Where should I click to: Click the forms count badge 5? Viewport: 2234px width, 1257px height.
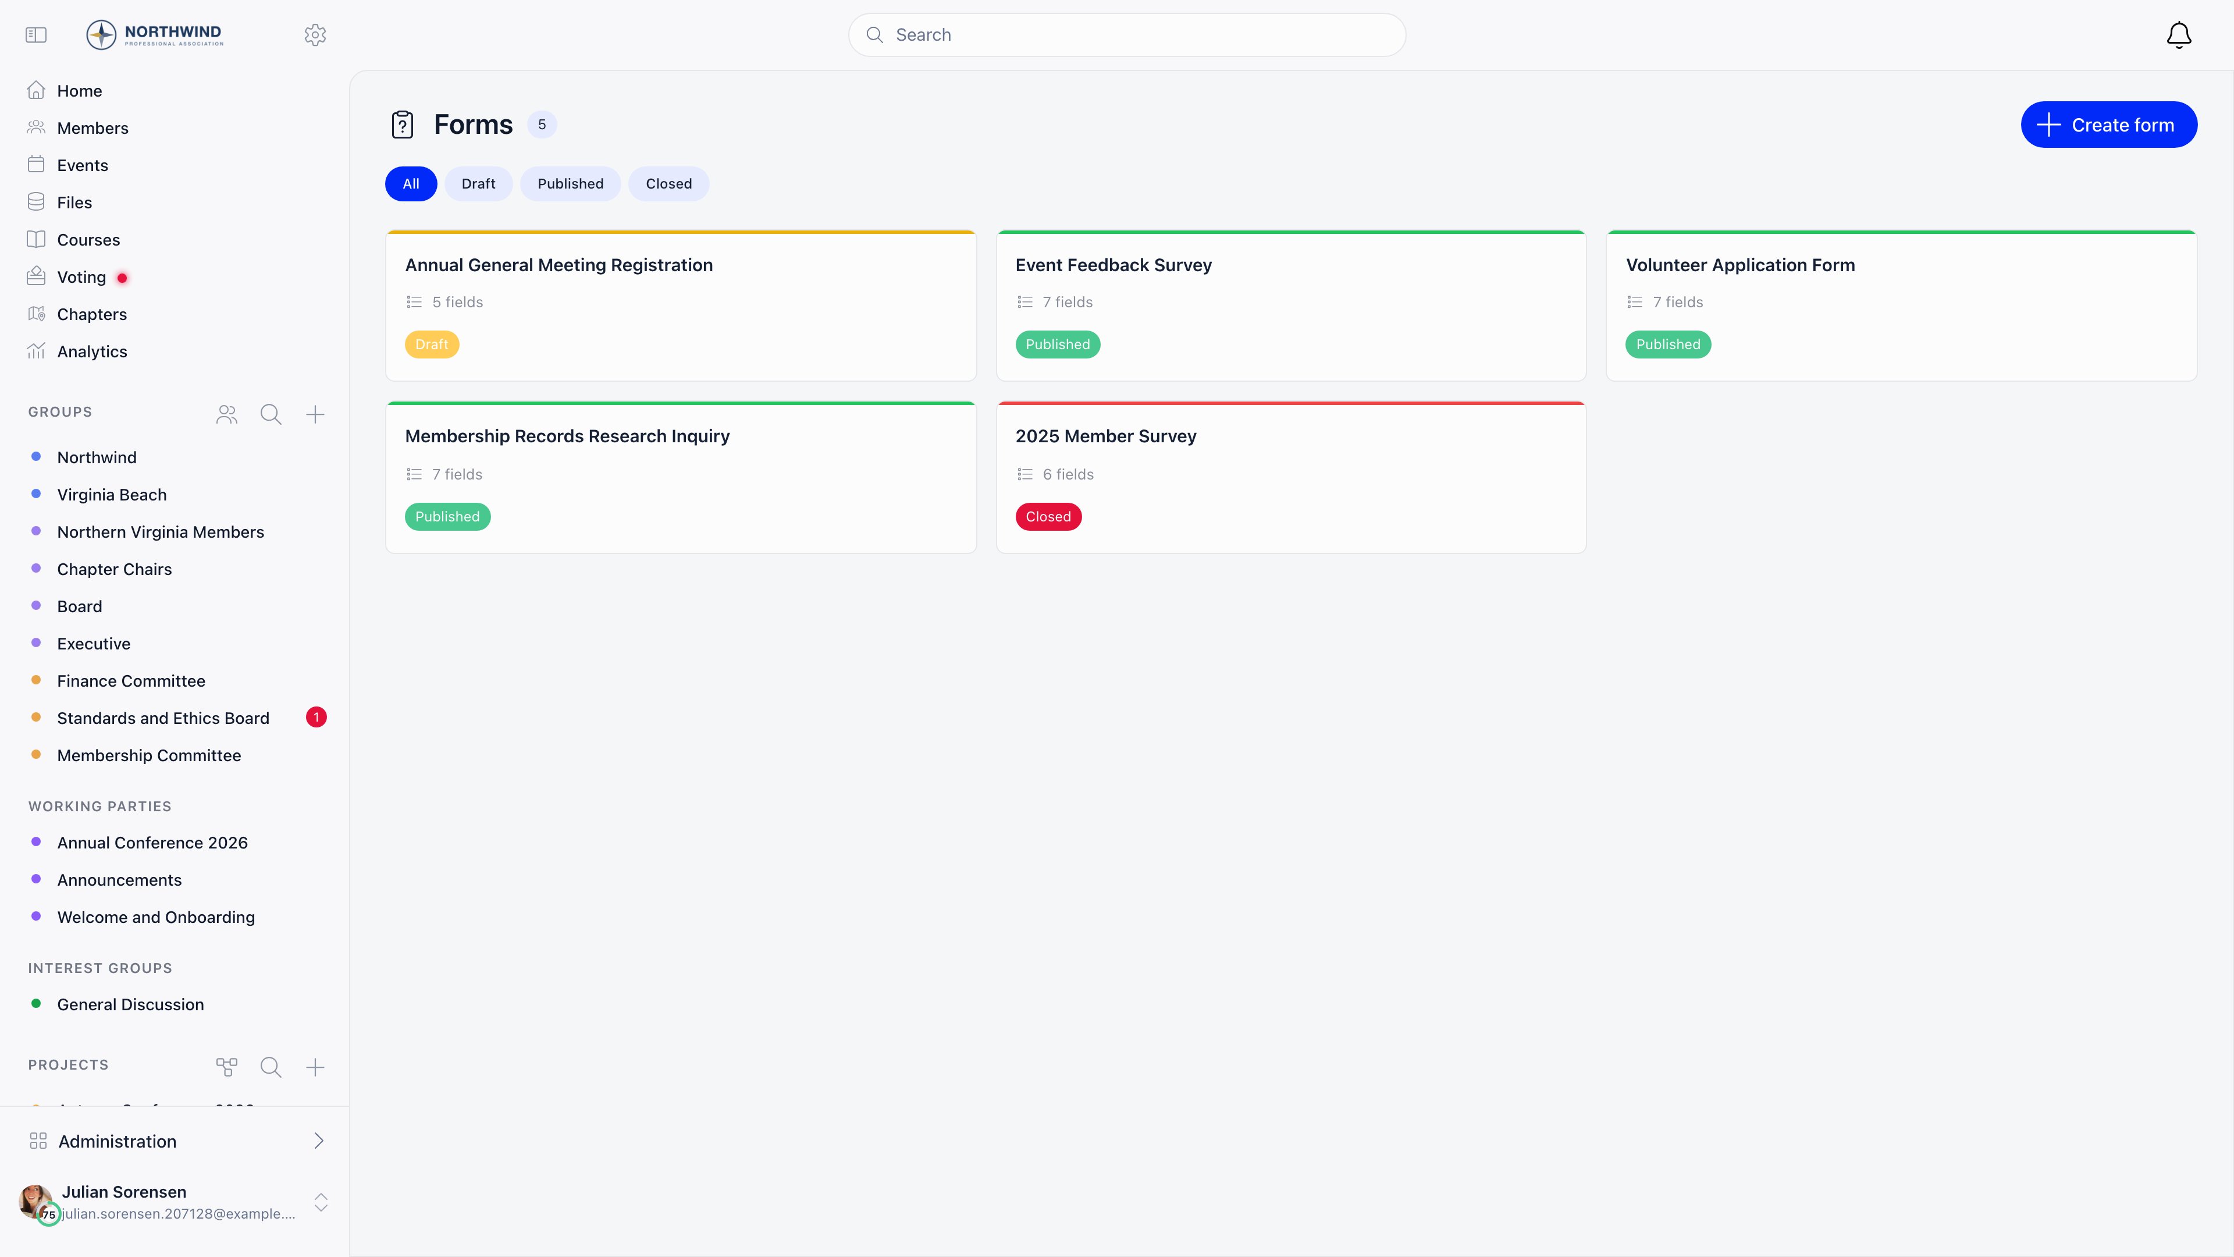click(x=542, y=125)
